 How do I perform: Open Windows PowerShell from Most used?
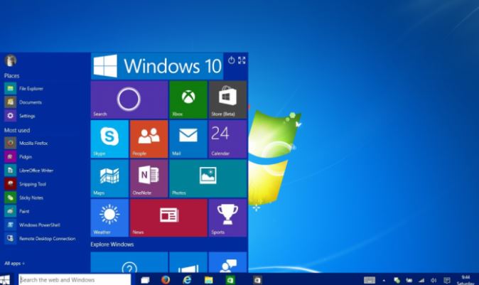tap(33, 225)
